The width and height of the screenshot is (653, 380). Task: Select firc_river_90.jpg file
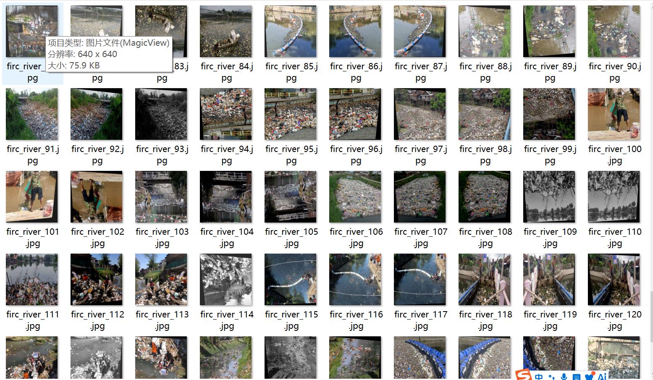[x=614, y=31]
